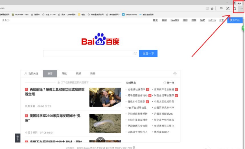Open 设置 settings in top navigation
Viewport: 245px width, 149px height.
pos(221,20)
